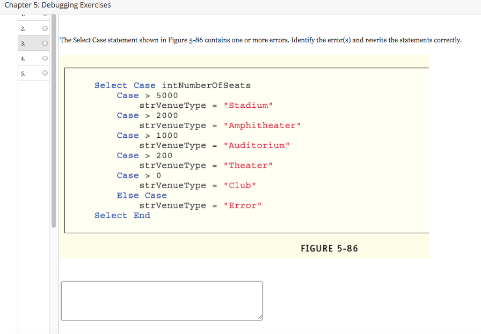Click the Chapter 5: Debugging Exercises title

coord(57,5)
